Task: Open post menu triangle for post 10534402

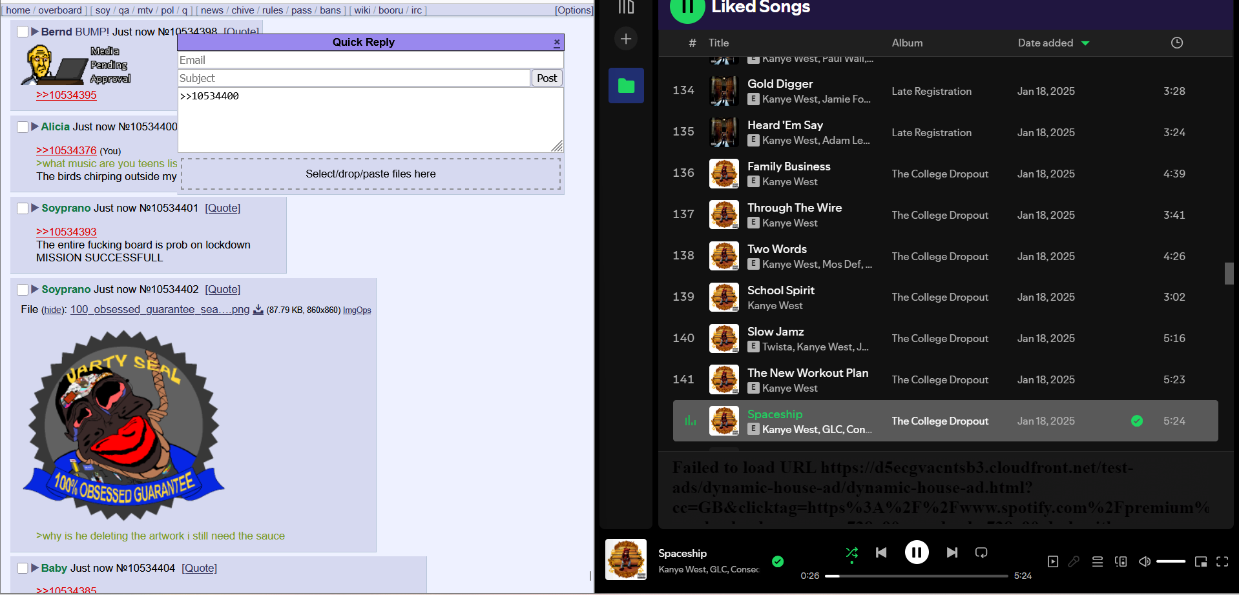Action: (35, 289)
